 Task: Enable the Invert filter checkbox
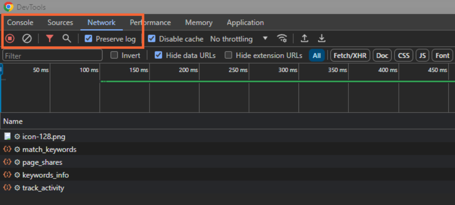coord(114,55)
